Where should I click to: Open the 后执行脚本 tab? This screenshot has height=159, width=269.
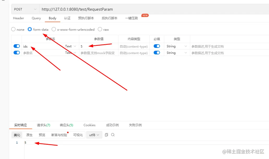[110, 18]
